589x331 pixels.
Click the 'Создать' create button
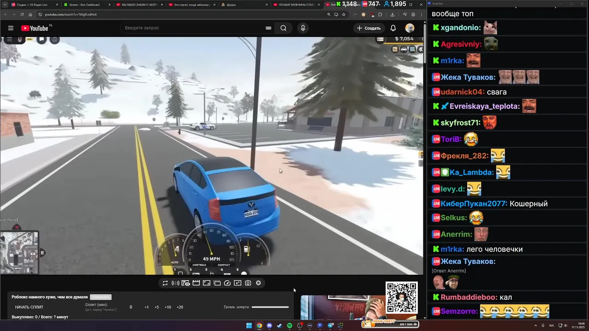369,28
